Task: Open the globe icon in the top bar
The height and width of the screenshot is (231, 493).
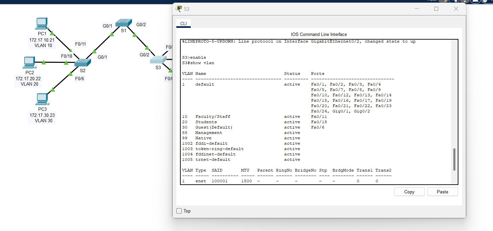Action: [485, 1]
